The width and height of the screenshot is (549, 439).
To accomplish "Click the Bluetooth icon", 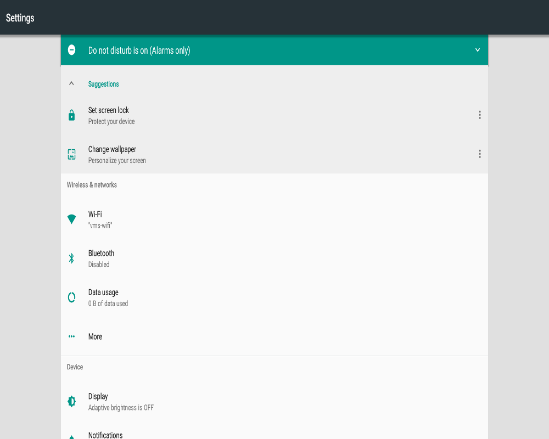I will coord(71,257).
